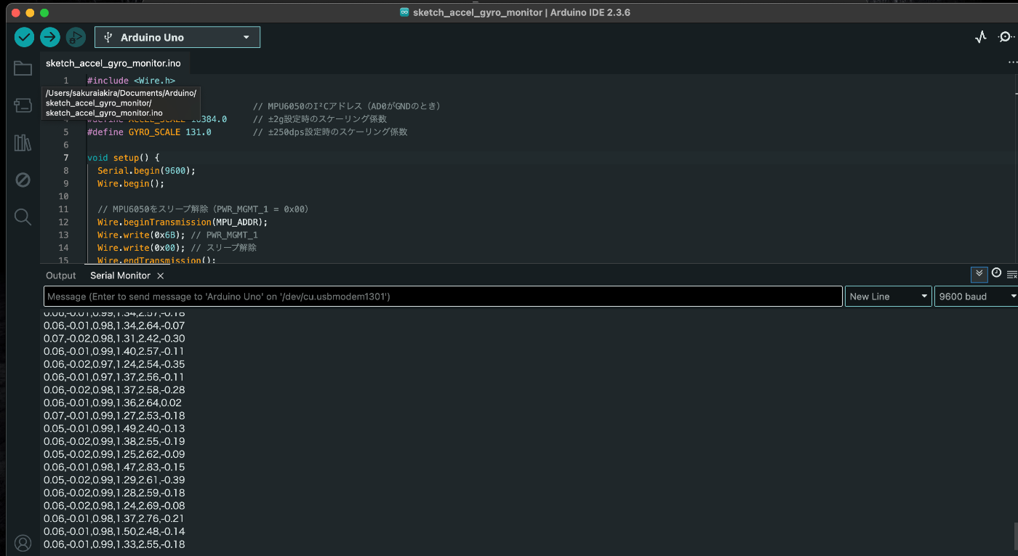The image size is (1018, 556).
Task: Open the Arduino Uno board selector dropdown
Action: tap(177, 37)
